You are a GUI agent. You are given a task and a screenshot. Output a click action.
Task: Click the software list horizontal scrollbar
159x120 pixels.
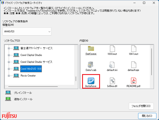coord(33,87)
